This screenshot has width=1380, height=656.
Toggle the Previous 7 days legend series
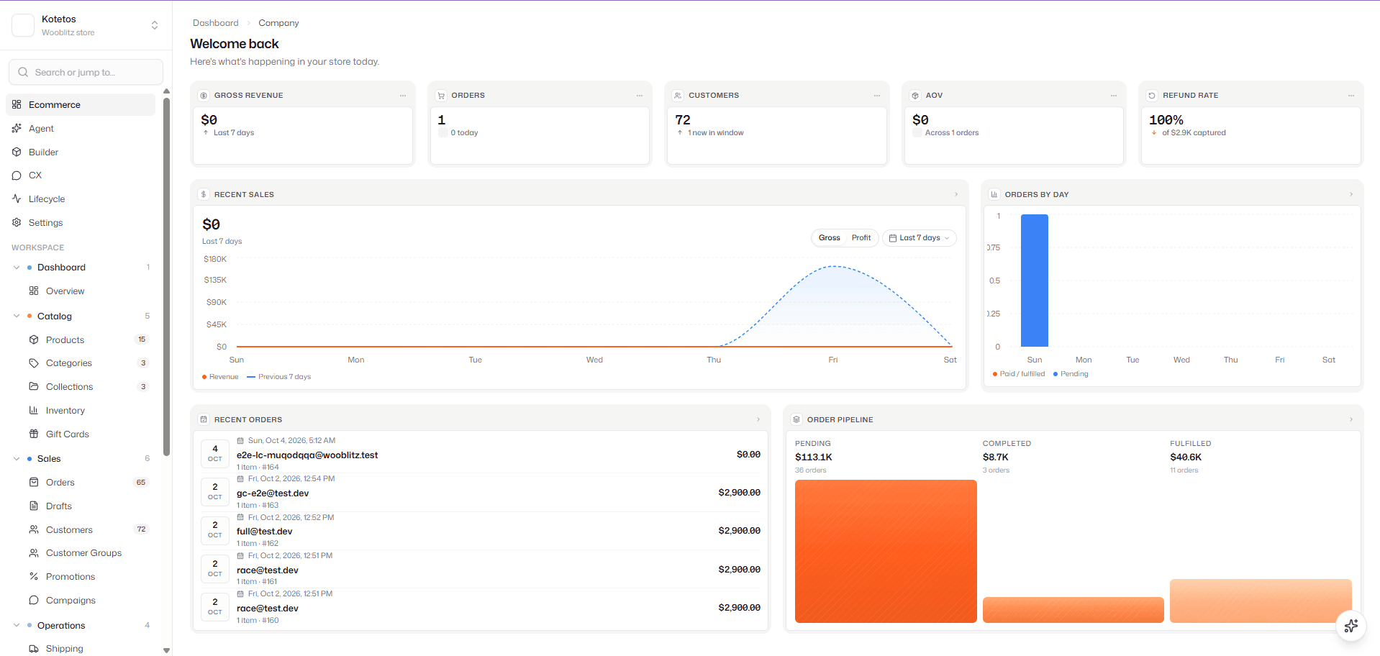[x=279, y=377]
